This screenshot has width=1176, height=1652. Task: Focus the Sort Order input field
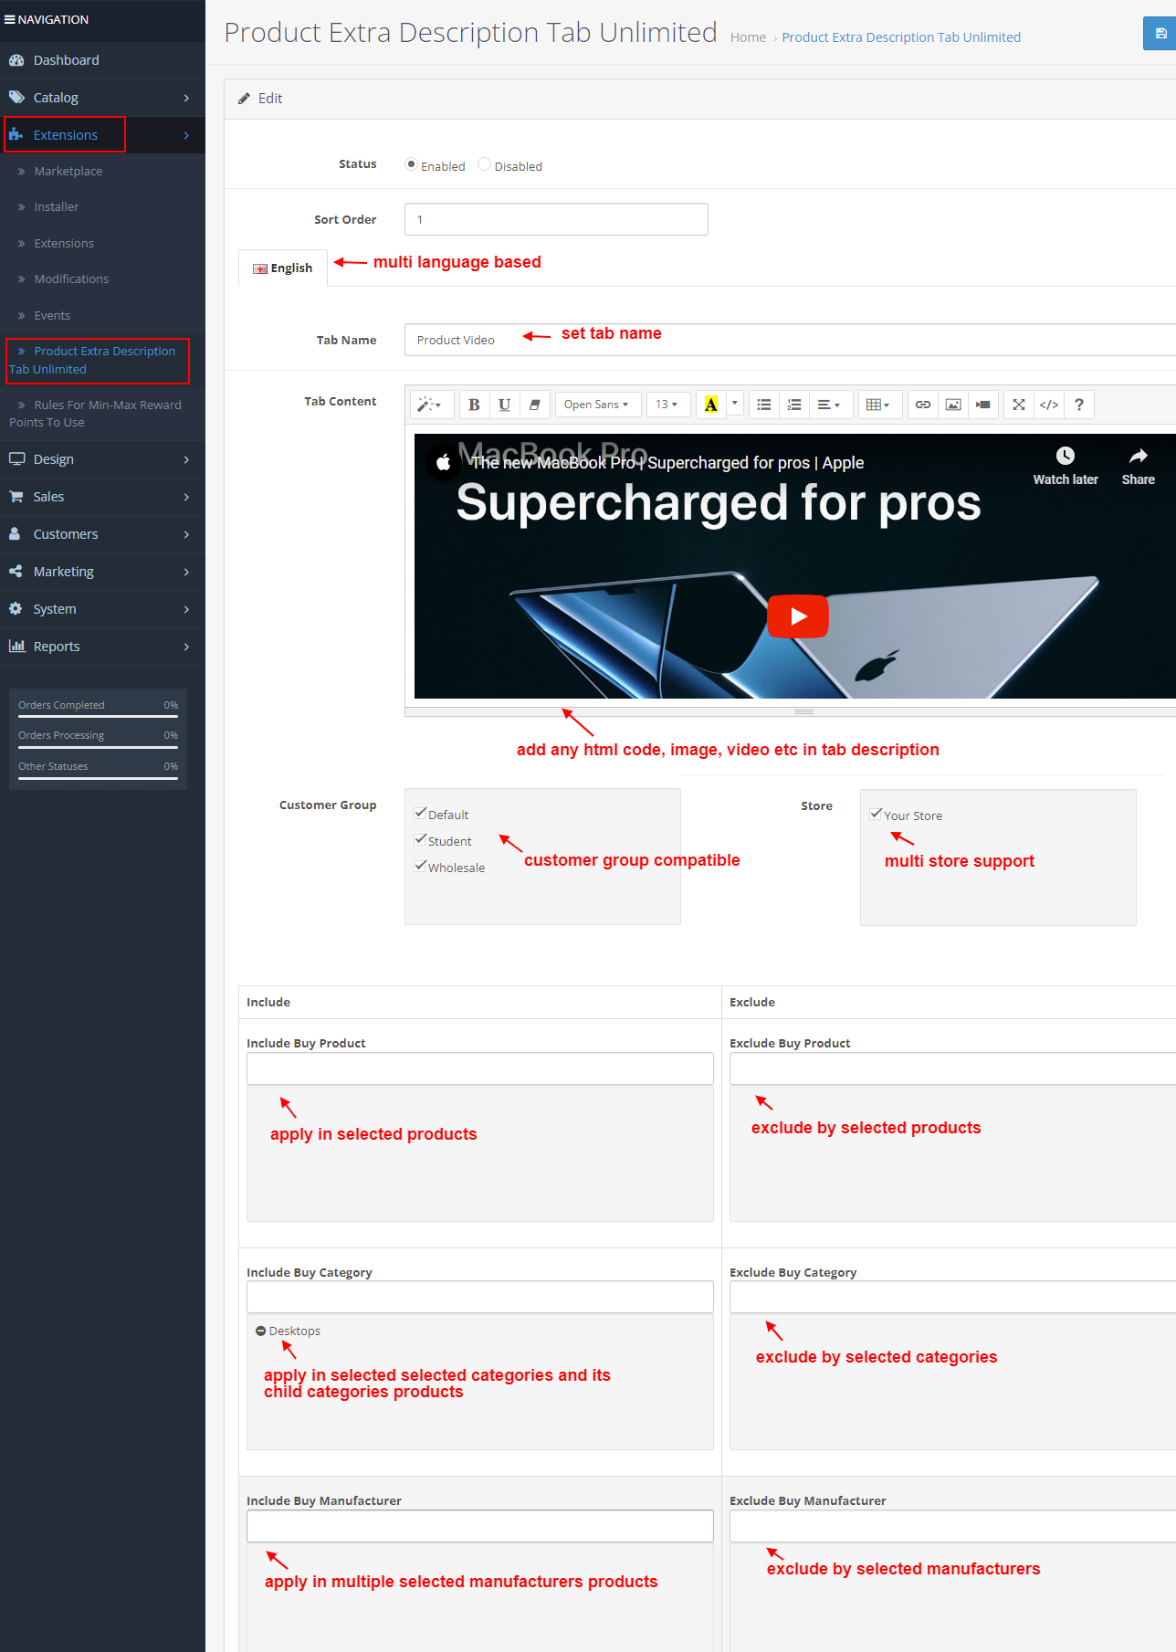point(556,219)
